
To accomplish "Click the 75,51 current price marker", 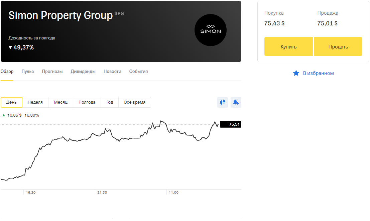I will 231,124.
